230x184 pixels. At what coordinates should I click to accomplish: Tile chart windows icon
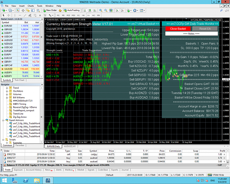pyautogui.click(x=111, y=10)
